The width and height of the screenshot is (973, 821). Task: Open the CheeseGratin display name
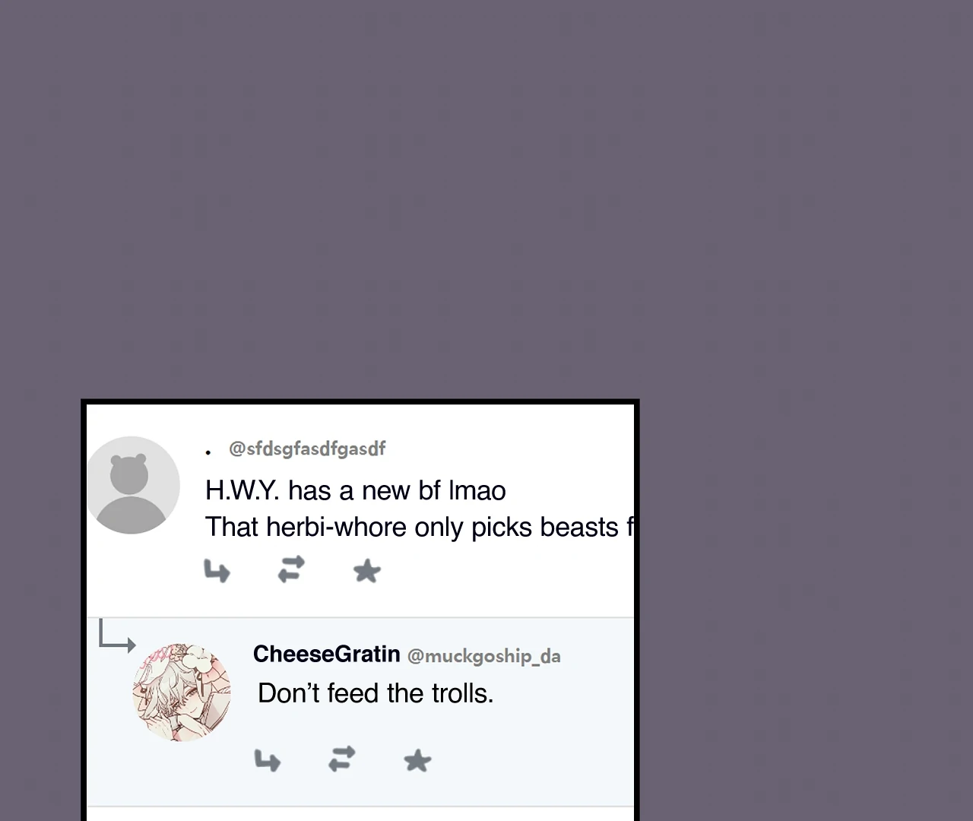(326, 654)
